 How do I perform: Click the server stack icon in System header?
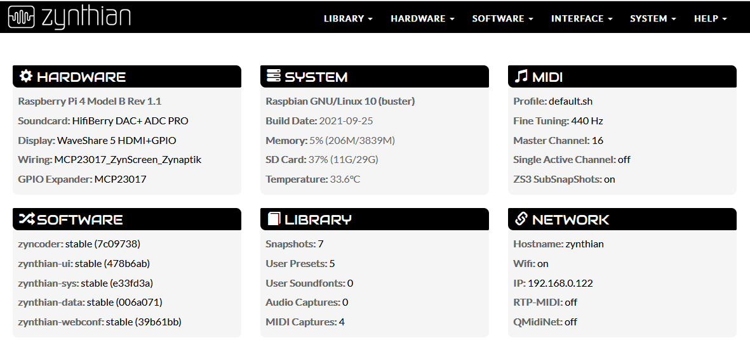pyautogui.click(x=273, y=76)
